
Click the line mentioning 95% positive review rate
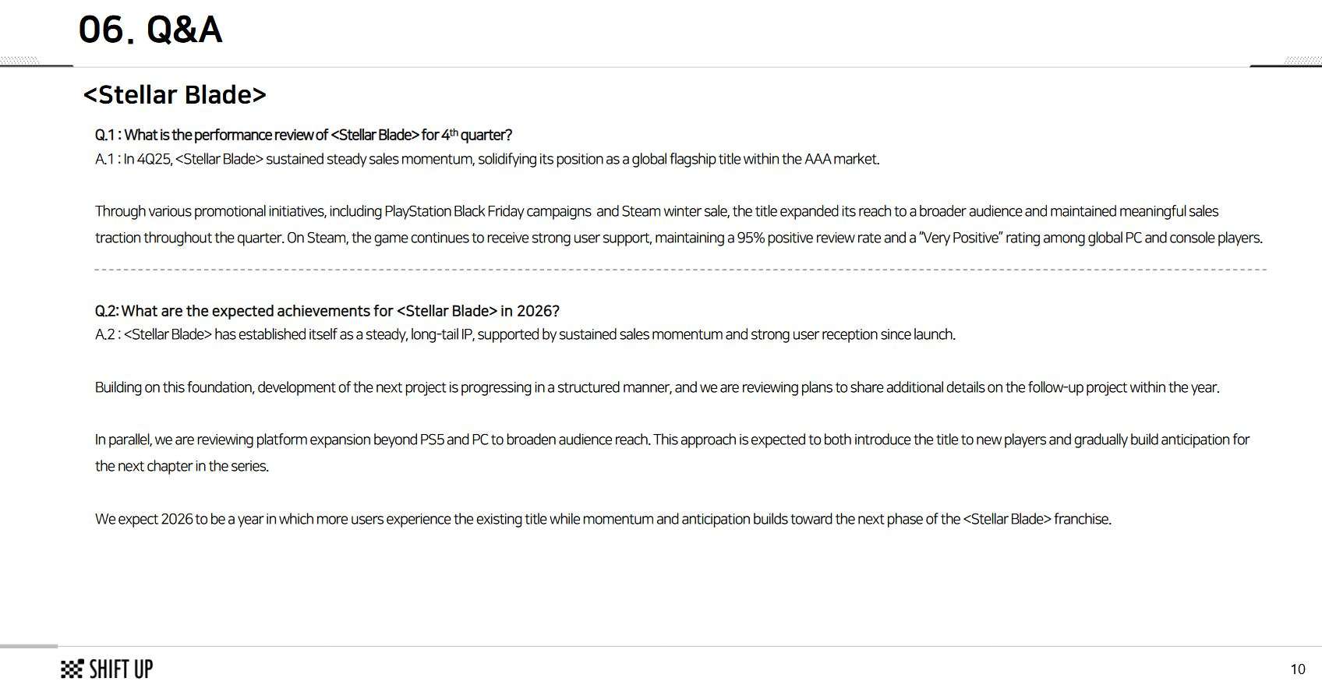(678, 238)
